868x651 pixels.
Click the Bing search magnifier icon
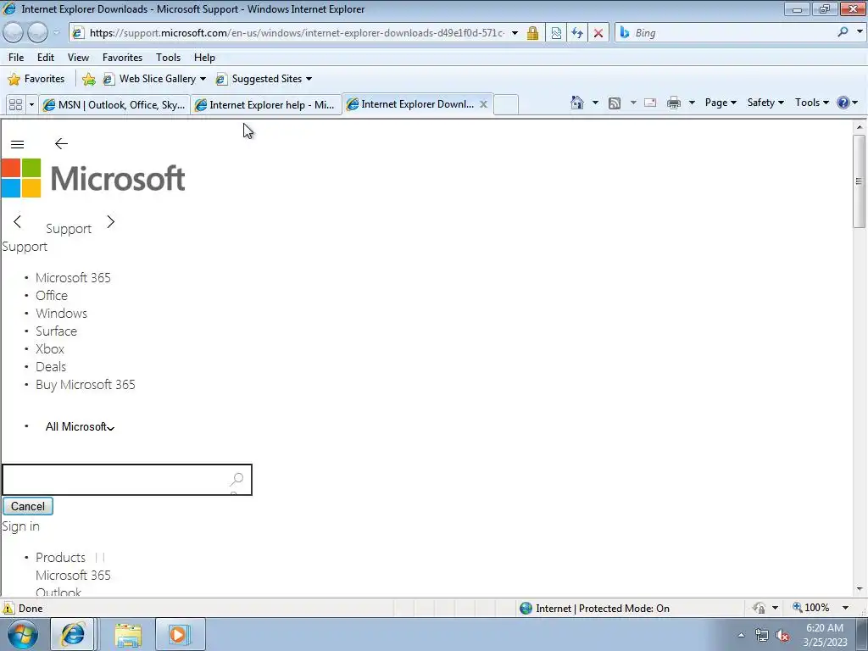[x=843, y=33]
